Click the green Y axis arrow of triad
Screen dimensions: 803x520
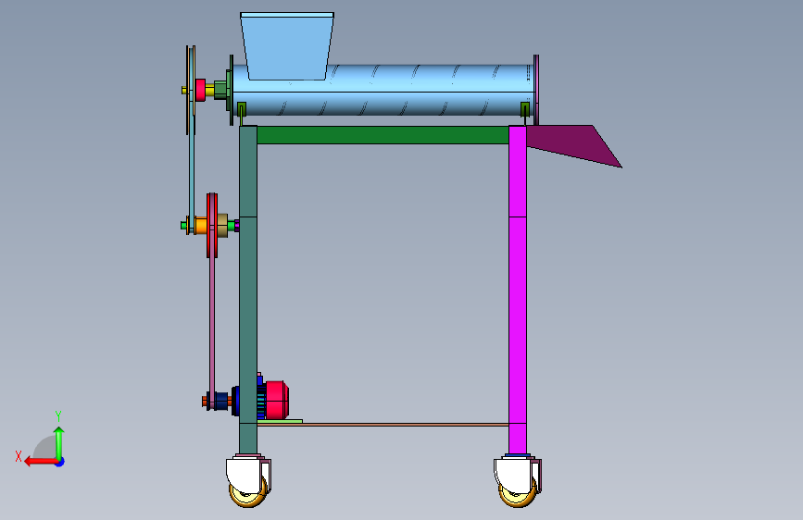coord(59,442)
